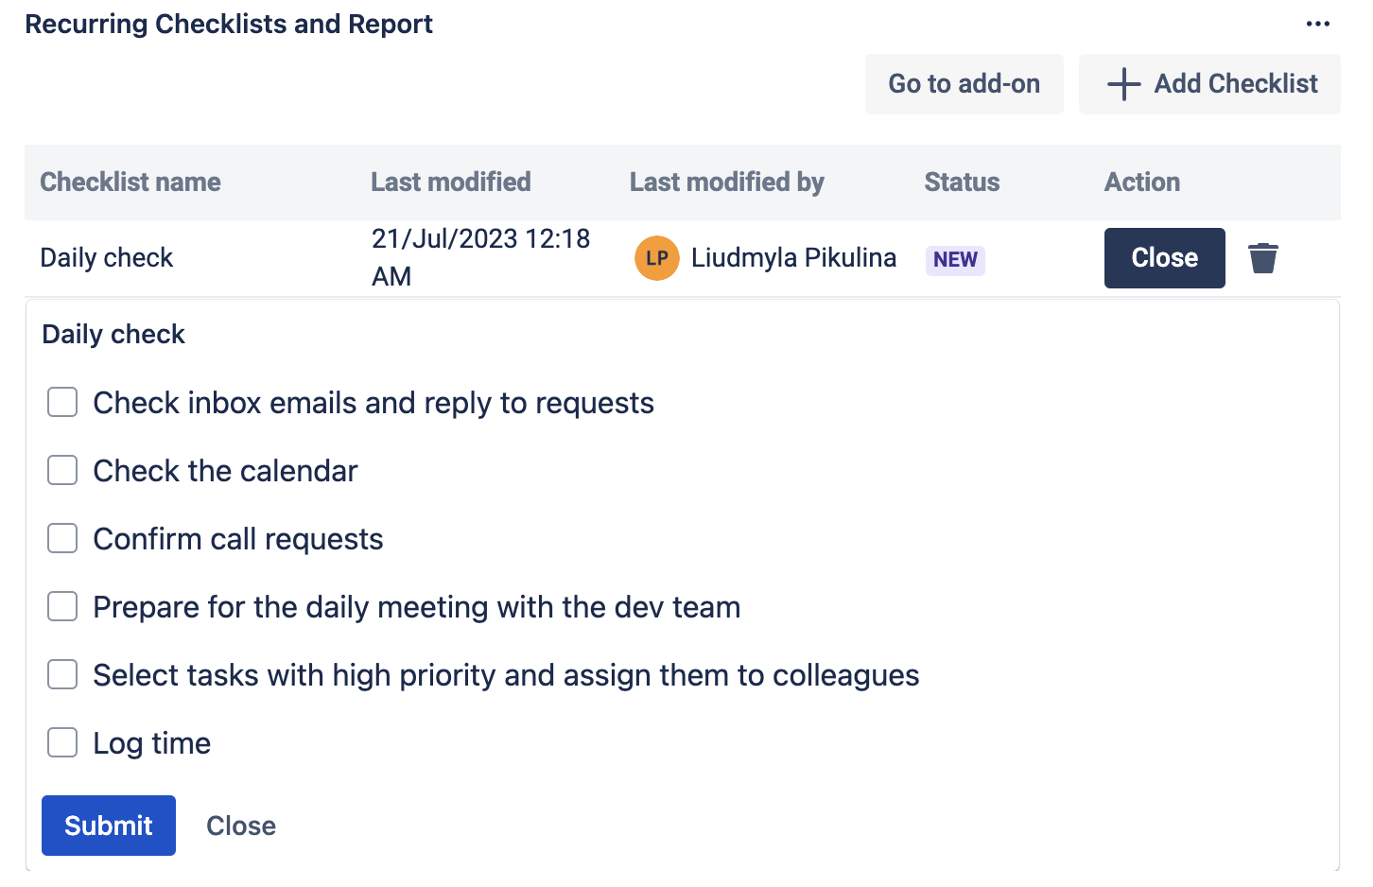Click the 'Go to add-on' button
1373x887 pixels.
pos(964,84)
